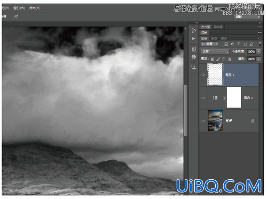The image size is (267, 199).
Task: Click the lock position move icon
Action: coord(224,59)
